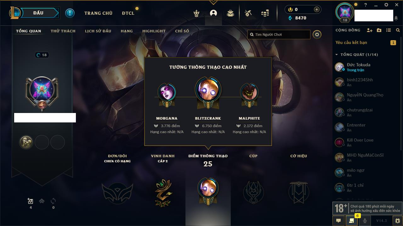Click the add friend icon
403x226 pixels.
[x=370, y=30]
